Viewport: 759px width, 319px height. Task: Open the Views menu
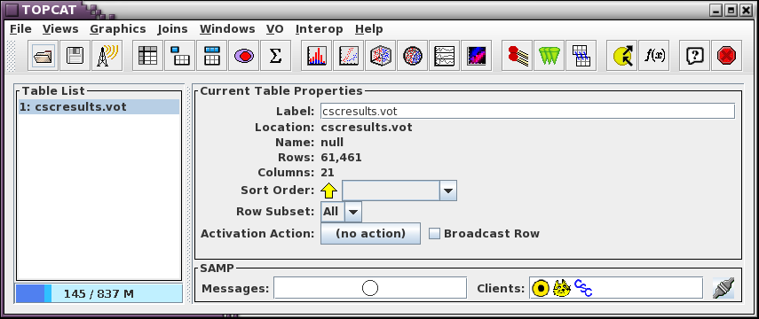pyautogui.click(x=60, y=29)
